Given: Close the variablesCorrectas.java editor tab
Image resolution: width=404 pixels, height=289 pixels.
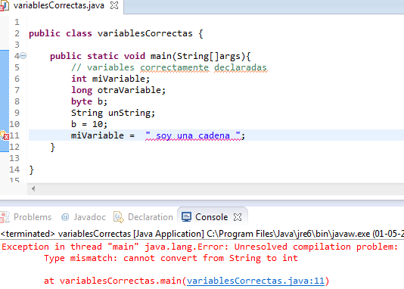Looking at the screenshot, I should (x=114, y=5).
